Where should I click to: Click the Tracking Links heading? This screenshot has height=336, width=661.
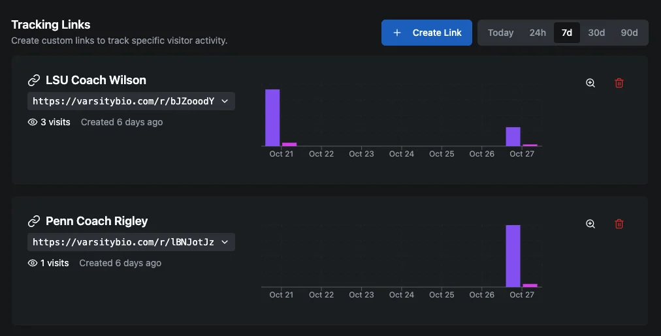coord(50,24)
